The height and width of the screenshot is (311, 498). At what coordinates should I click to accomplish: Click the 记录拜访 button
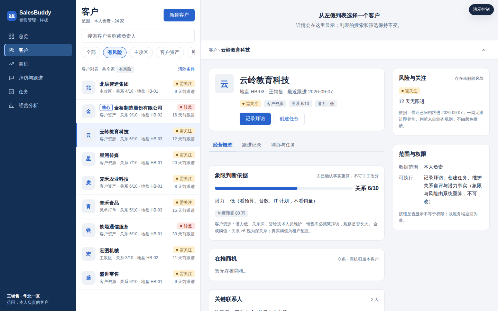coord(255,119)
